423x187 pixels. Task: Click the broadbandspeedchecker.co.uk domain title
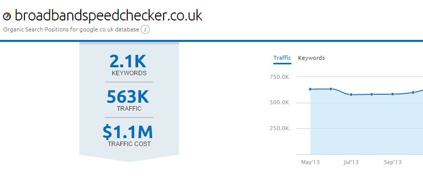(108, 15)
